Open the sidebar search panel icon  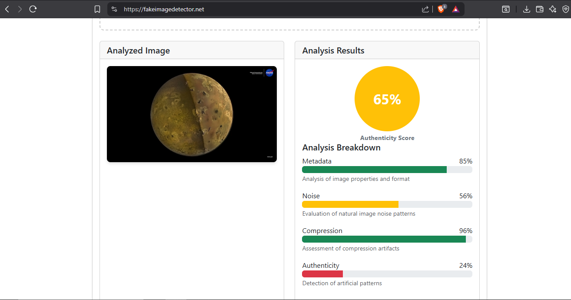point(506,9)
